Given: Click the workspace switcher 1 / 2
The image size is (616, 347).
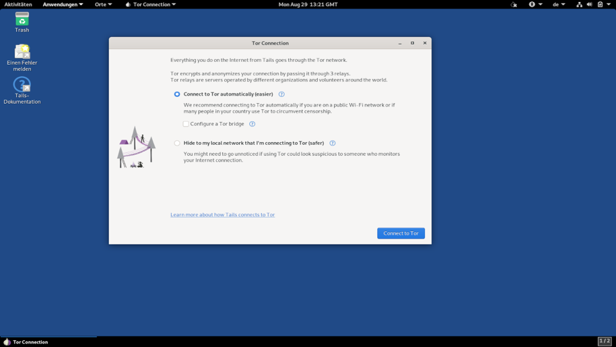Looking at the screenshot, I should tap(605, 341).
